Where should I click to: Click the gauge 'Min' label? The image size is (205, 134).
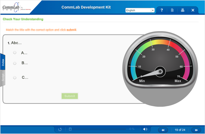point(142,81)
